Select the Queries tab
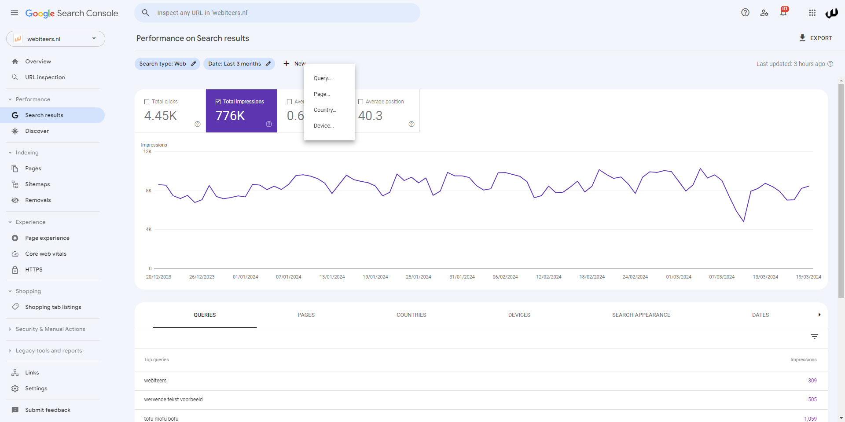 click(x=205, y=315)
